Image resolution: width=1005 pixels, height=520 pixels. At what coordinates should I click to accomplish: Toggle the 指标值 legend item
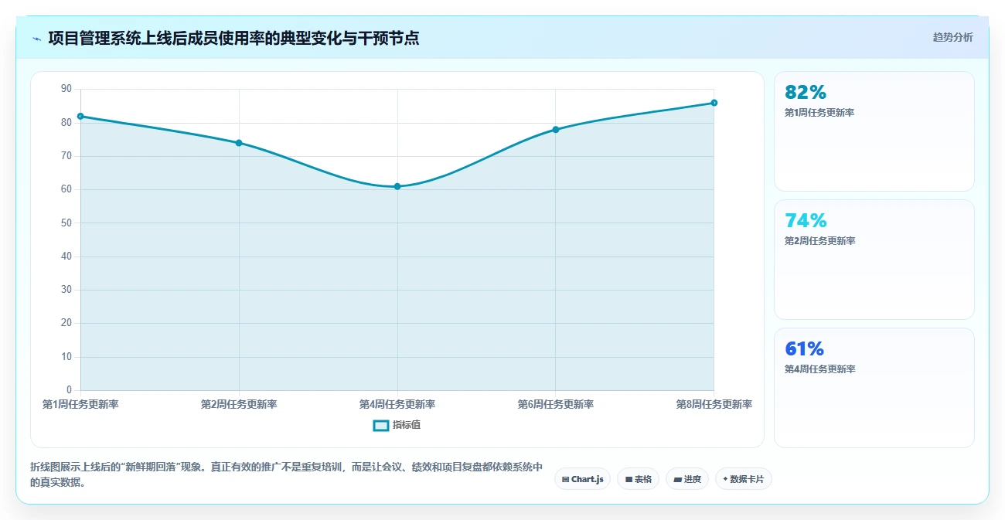(397, 425)
